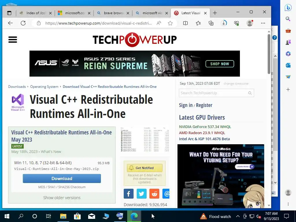Expand Show older versions
Screen dimensions: 296x222
[62, 198]
